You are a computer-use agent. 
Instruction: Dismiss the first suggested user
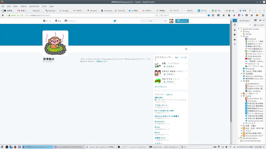186,63
